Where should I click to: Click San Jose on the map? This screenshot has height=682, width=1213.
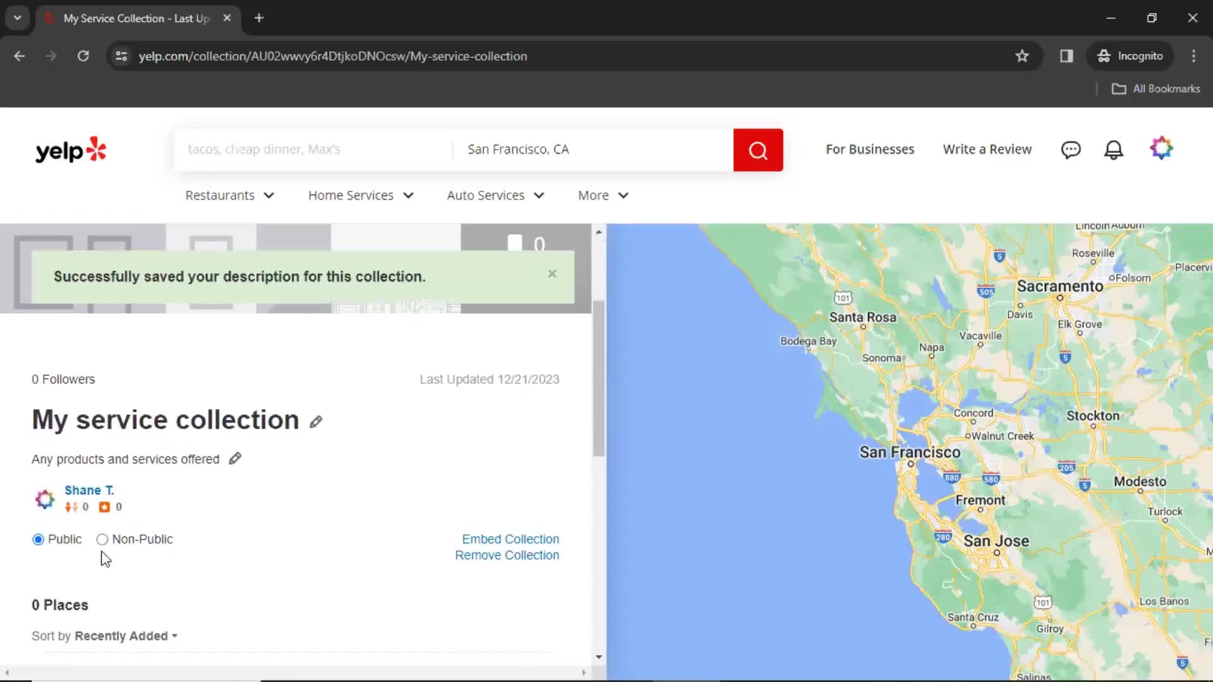pos(996,541)
